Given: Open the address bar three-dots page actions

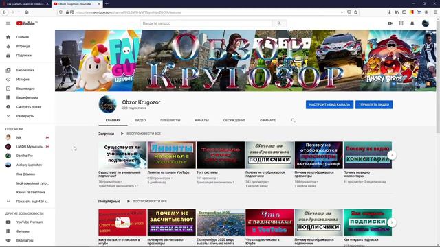Looking at the screenshot, I should [x=342, y=12].
